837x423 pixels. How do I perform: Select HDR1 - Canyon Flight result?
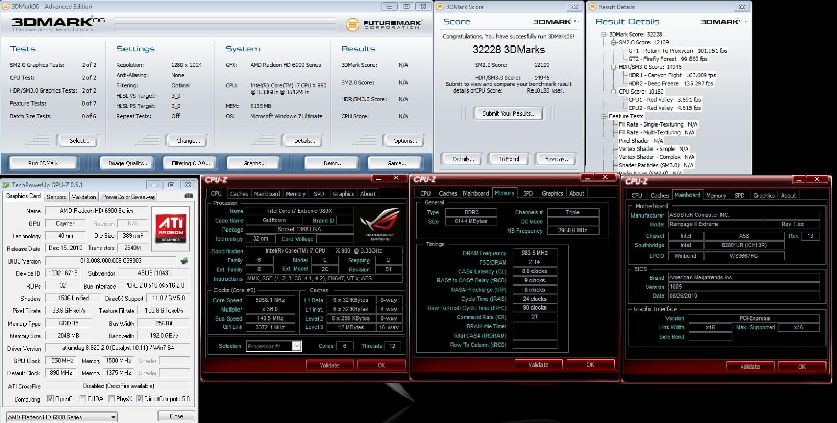coord(672,75)
